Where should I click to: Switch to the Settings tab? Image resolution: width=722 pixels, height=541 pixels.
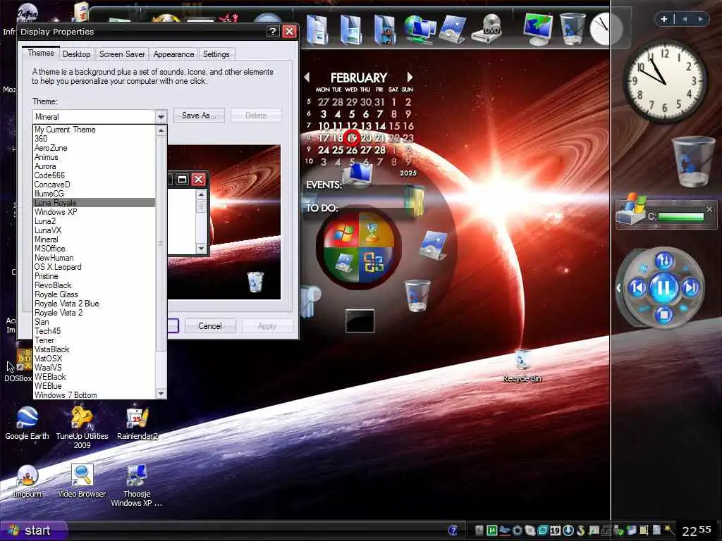point(216,54)
